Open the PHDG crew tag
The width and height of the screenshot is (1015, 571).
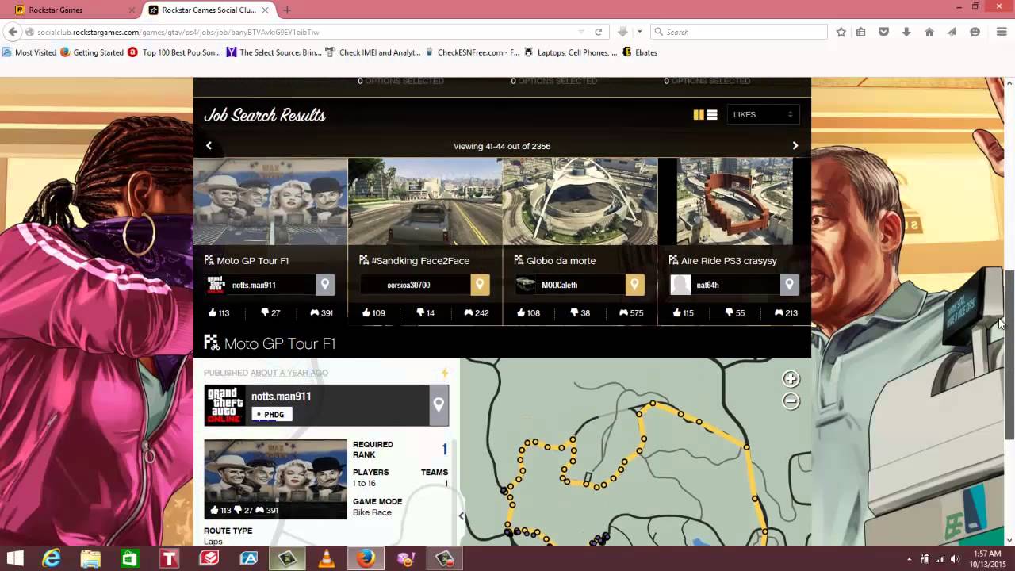[271, 414]
